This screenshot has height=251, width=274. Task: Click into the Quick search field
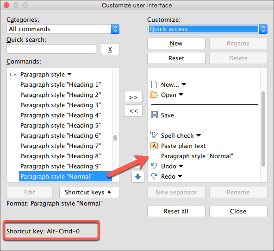pos(51,49)
